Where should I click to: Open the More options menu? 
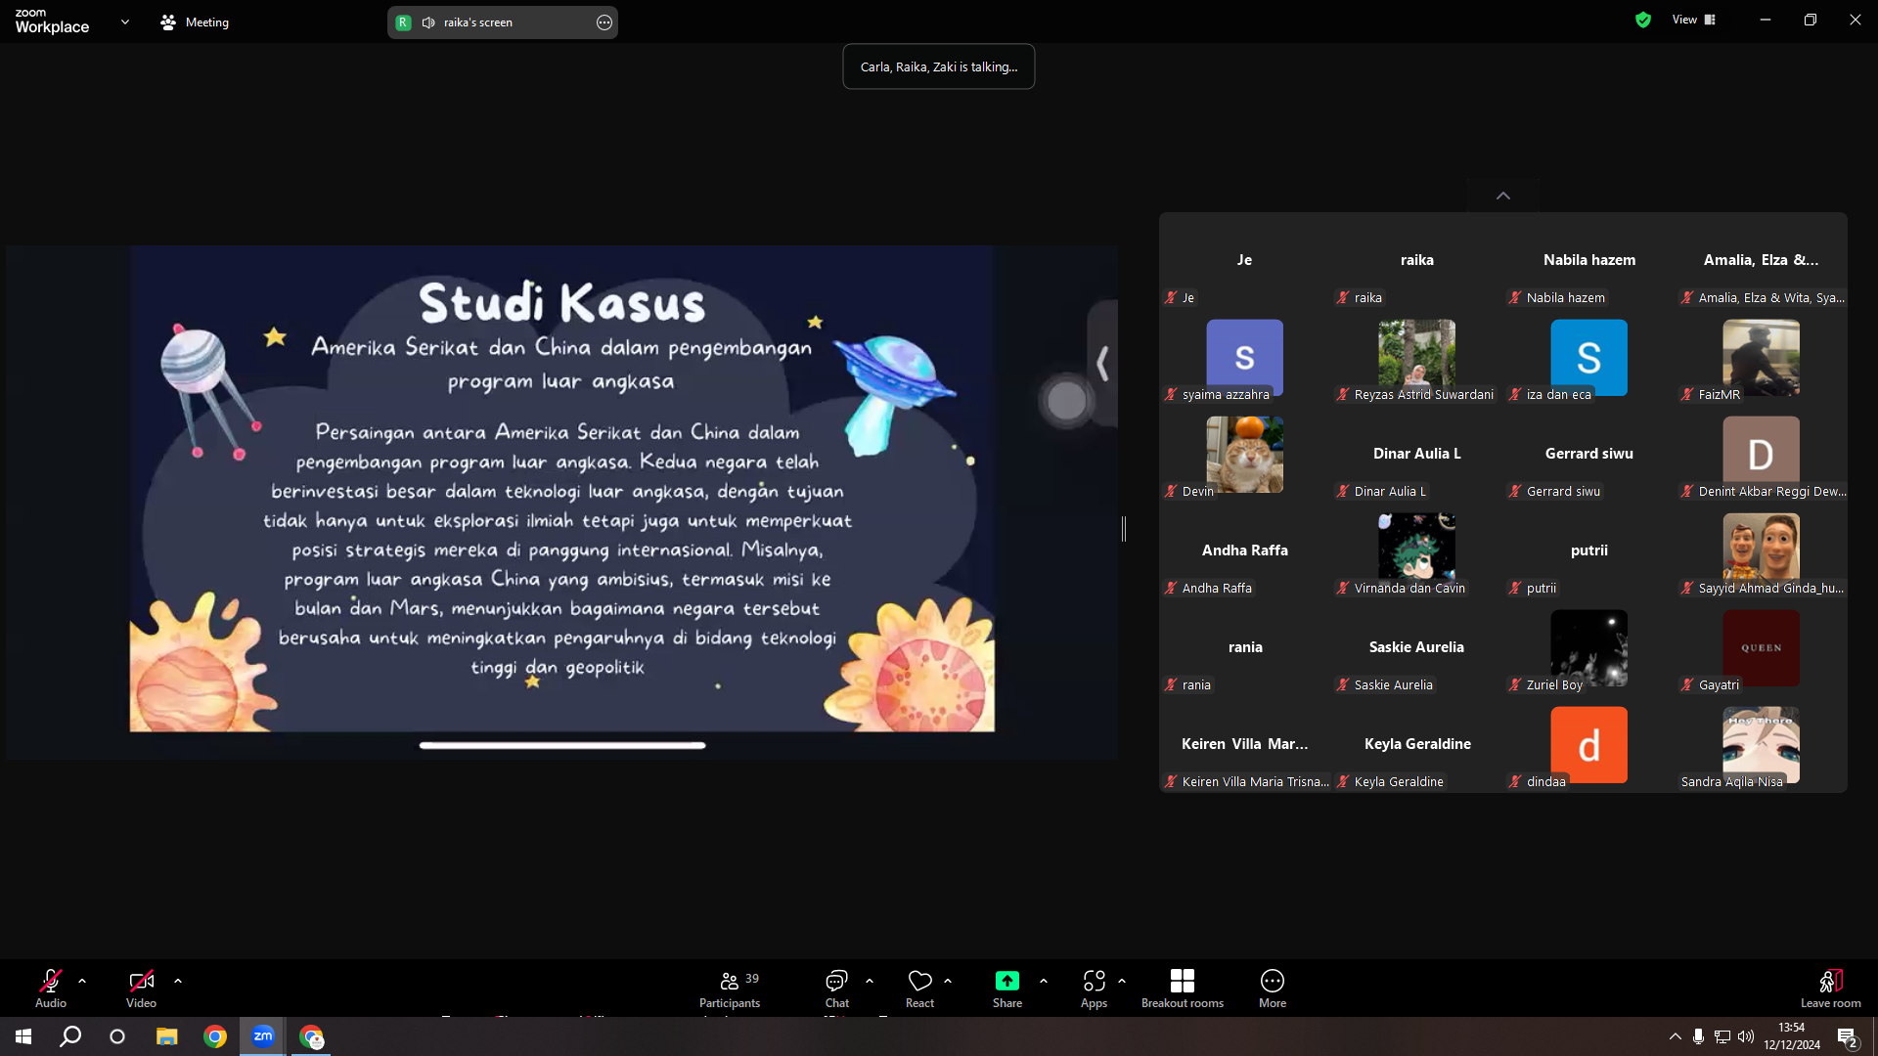pos(1273,988)
